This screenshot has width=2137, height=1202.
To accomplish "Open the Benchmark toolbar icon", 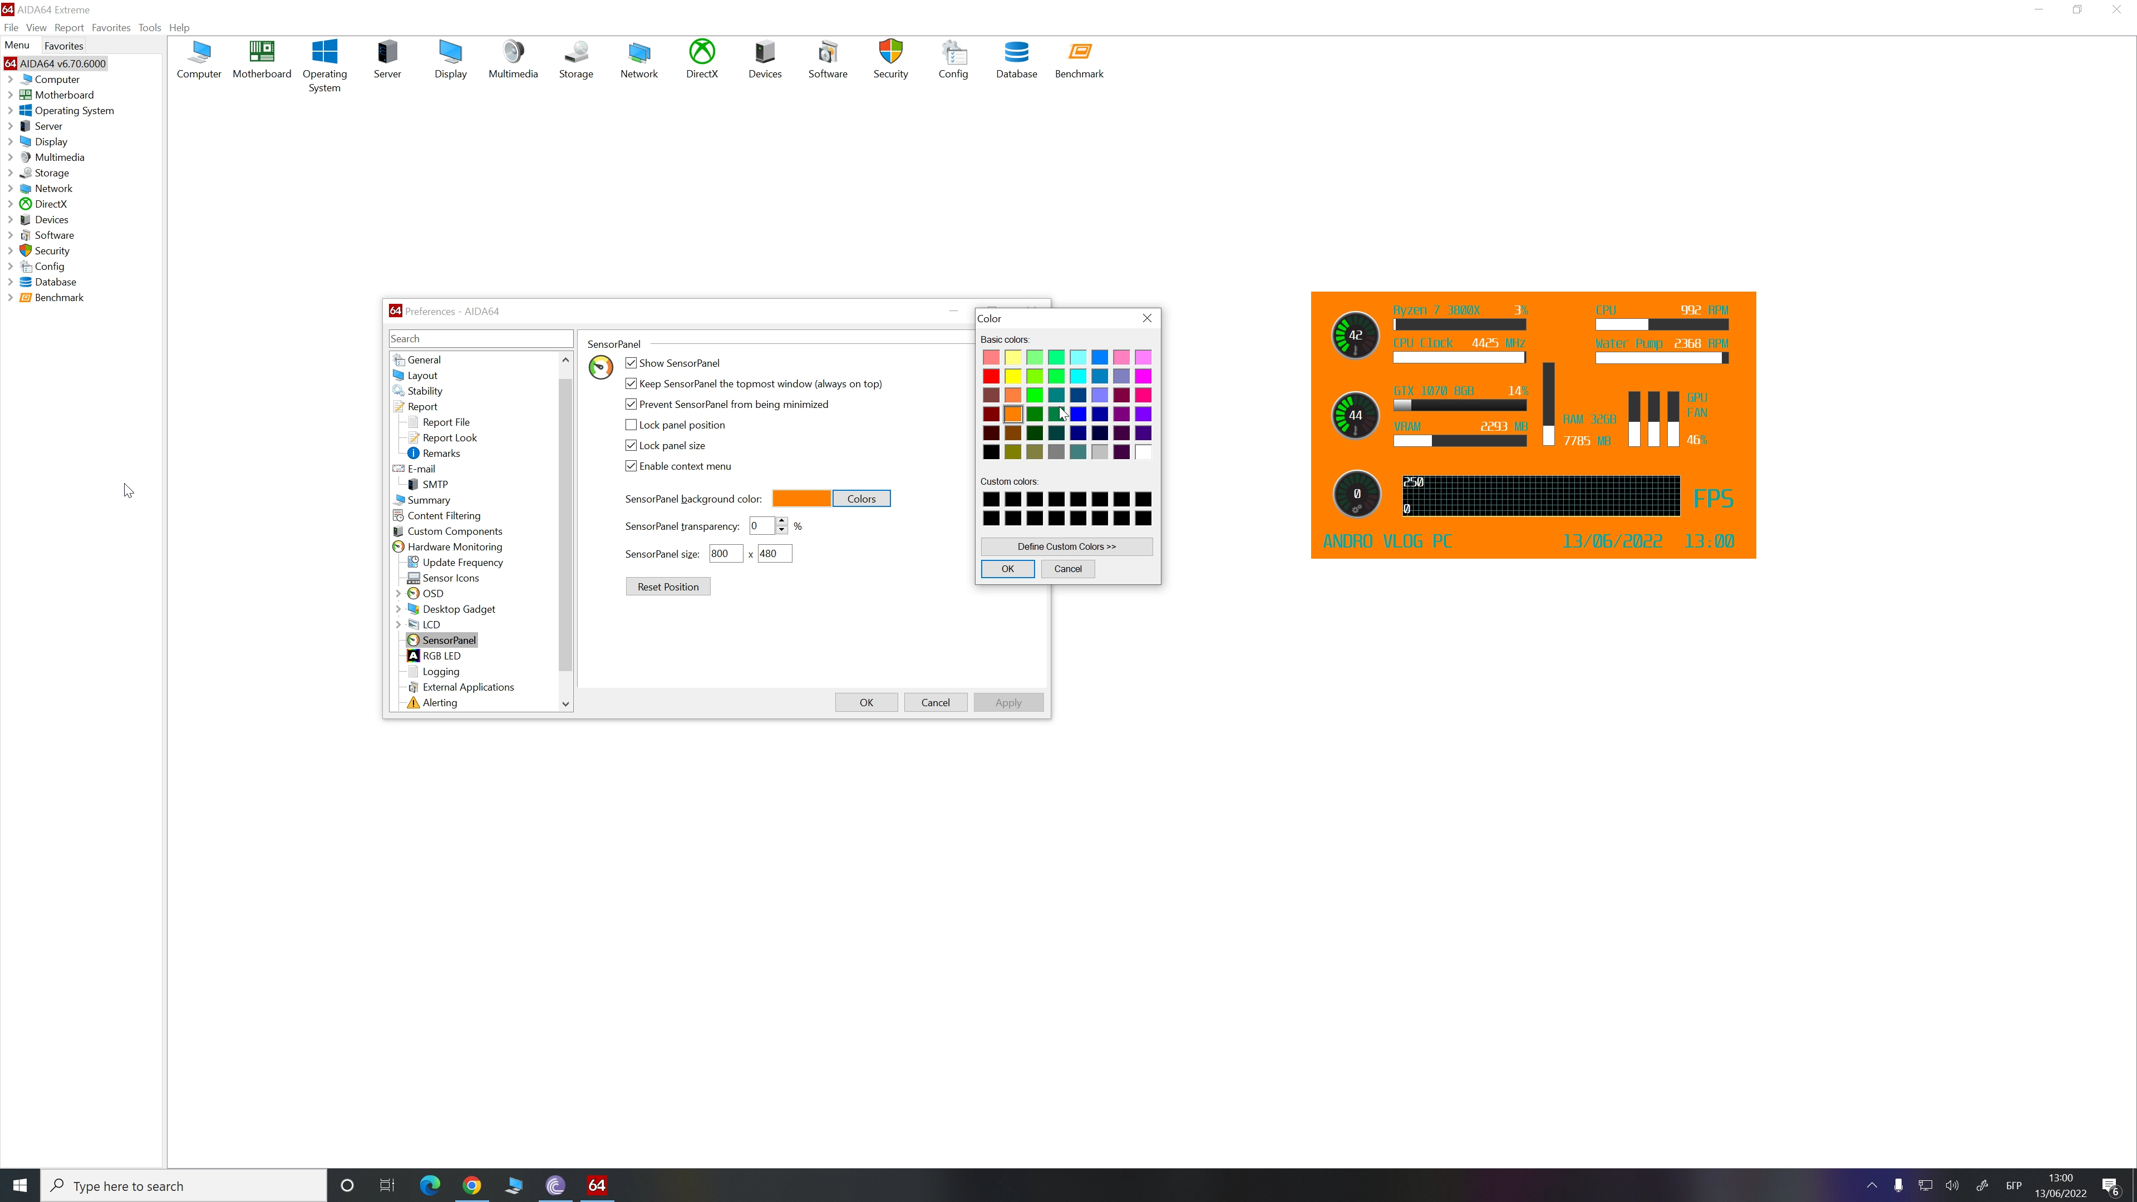I will point(1079,60).
